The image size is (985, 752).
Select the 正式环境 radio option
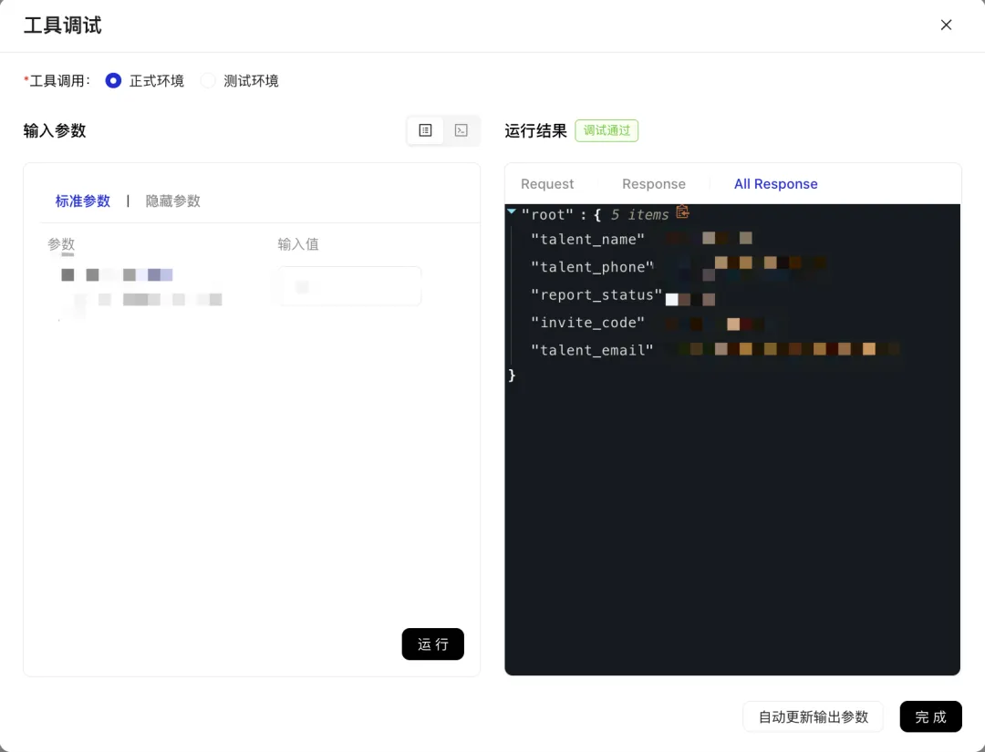(113, 81)
